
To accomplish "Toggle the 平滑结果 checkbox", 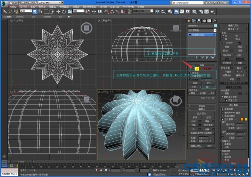I will (x=223, y=109).
